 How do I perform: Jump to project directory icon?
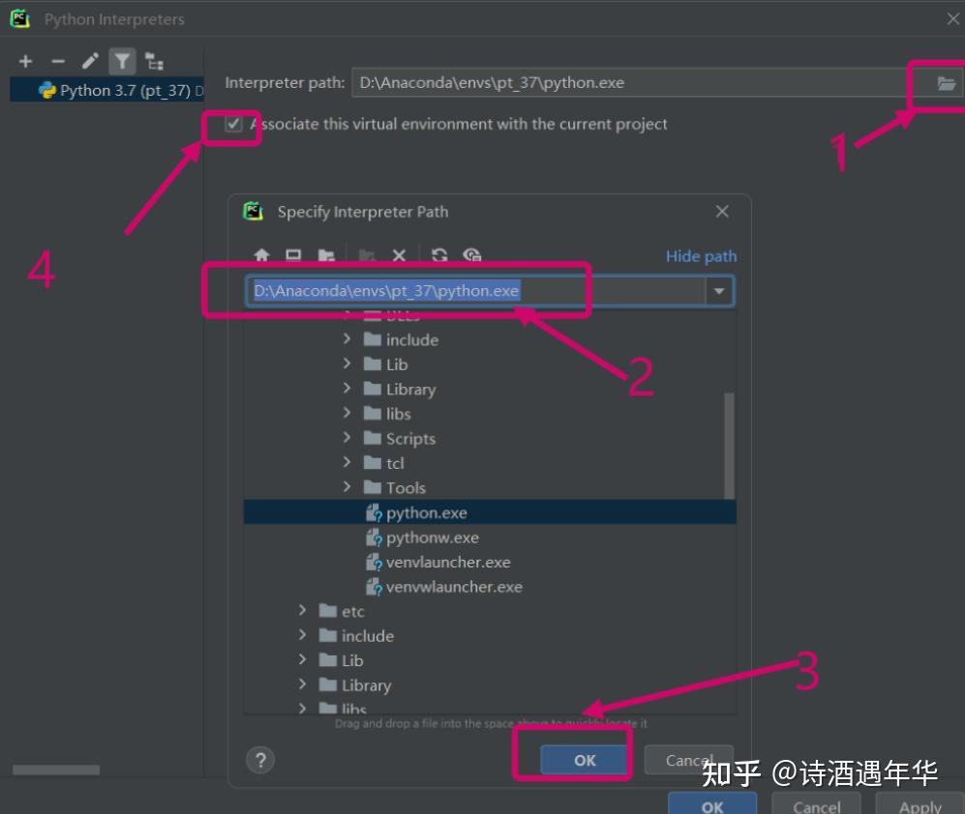326,255
